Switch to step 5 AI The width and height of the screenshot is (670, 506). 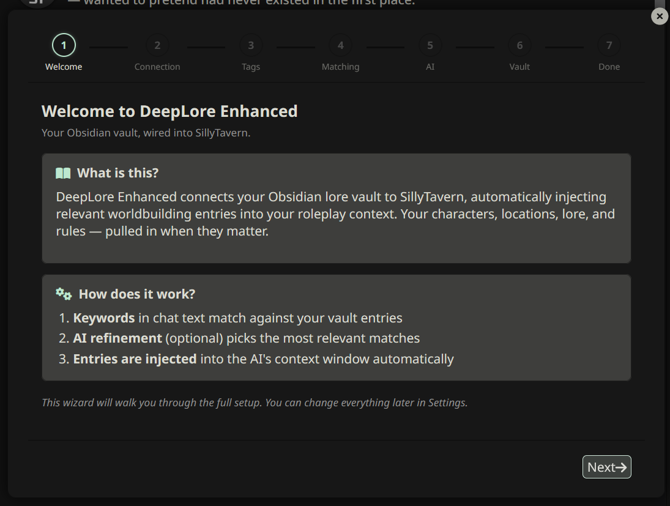(x=430, y=53)
